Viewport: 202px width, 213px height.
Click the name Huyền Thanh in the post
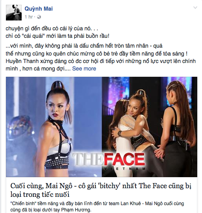point(22,61)
